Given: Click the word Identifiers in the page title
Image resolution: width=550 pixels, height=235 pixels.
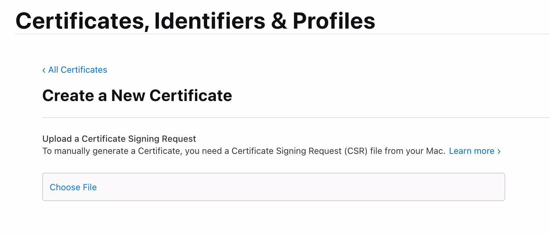Looking at the screenshot, I should (210, 21).
